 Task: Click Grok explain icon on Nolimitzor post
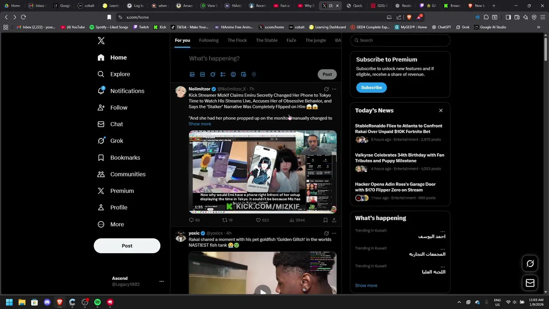point(326,89)
